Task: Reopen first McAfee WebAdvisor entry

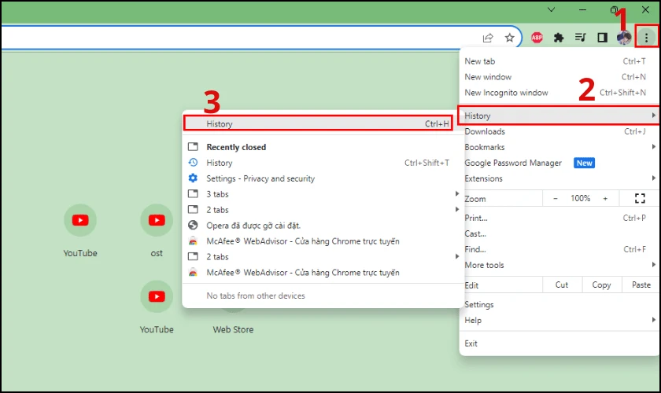Action: pos(323,241)
